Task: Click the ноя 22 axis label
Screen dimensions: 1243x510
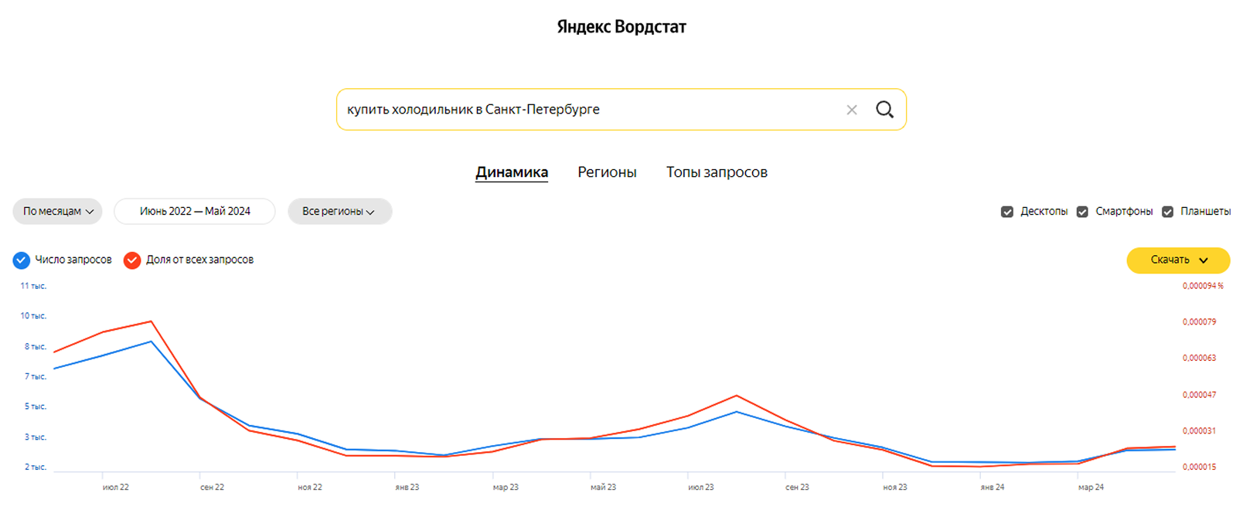Action: (310, 488)
